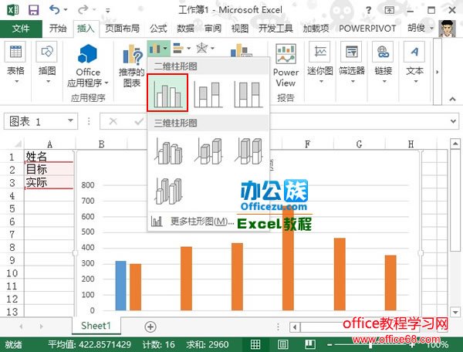
Task: Undo the last action
Action: point(54,10)
